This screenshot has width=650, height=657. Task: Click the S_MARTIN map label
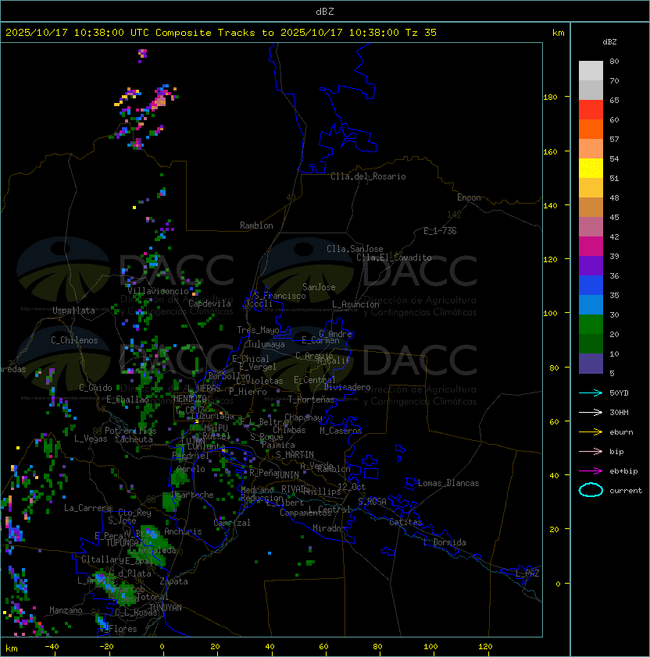pos(295,455)
